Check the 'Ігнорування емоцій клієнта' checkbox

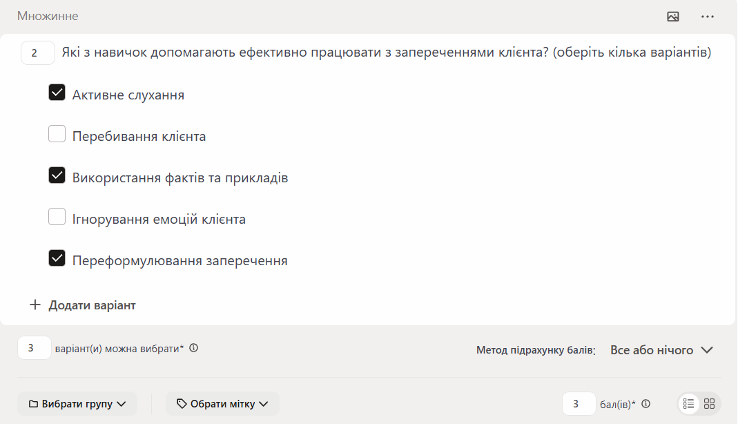pyautogui.click(x=57, y=217)
